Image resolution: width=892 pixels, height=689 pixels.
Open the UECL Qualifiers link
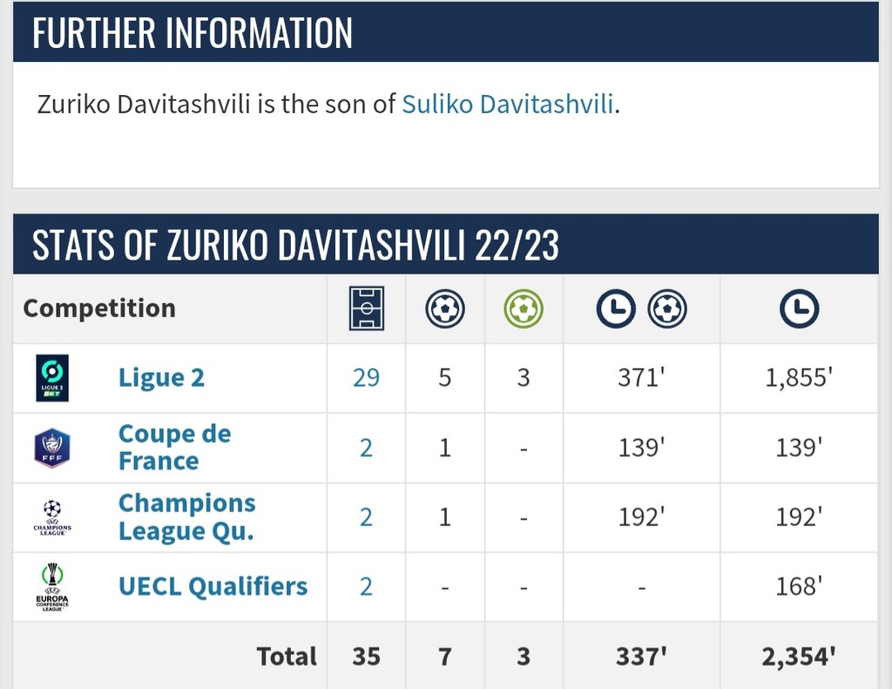213,586
